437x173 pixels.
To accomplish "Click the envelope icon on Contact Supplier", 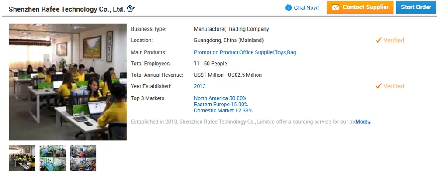I will [335, 7].
